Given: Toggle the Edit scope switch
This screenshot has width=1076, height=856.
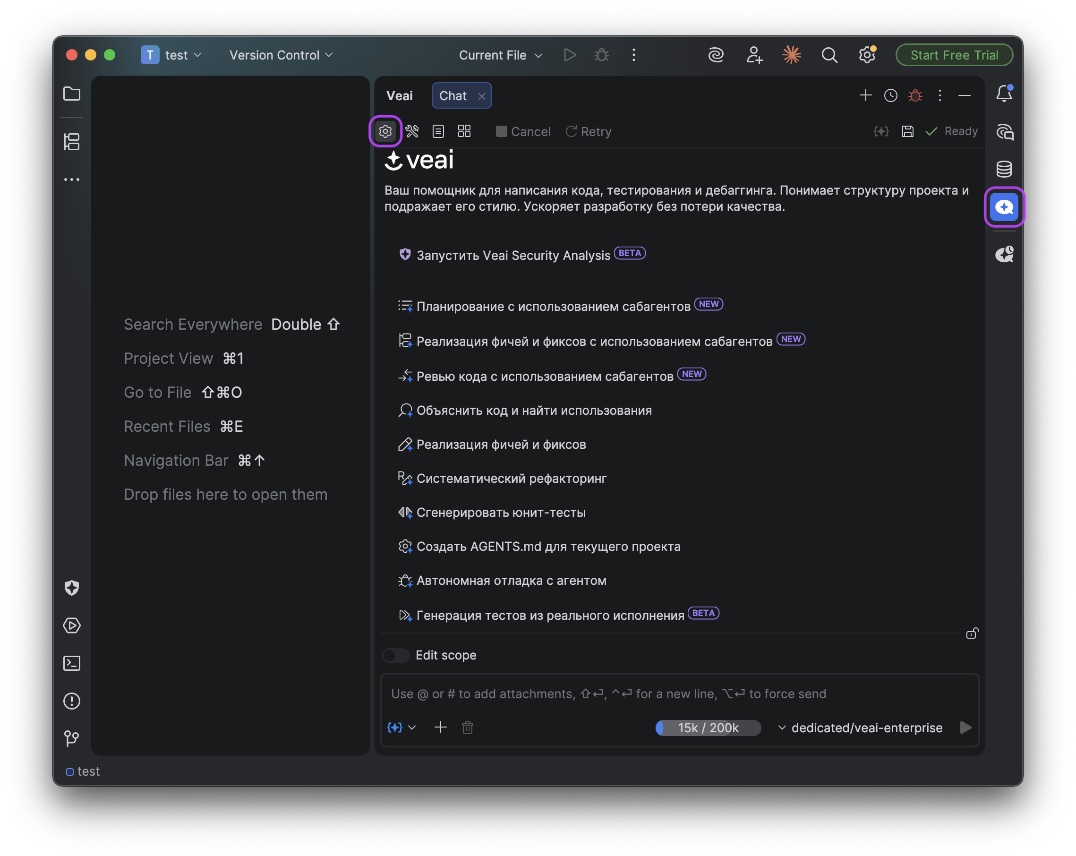Looking at the screenshot, I should click(396, 655).
